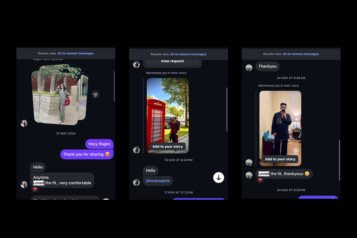Click the avatar beside the 'Thankyou' message
The image size is (357, 238).
[x=249, y=68]
